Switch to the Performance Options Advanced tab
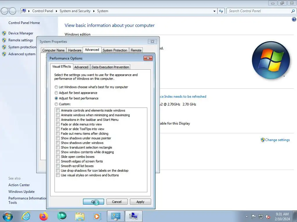The image size is (297, 222). 81,67
